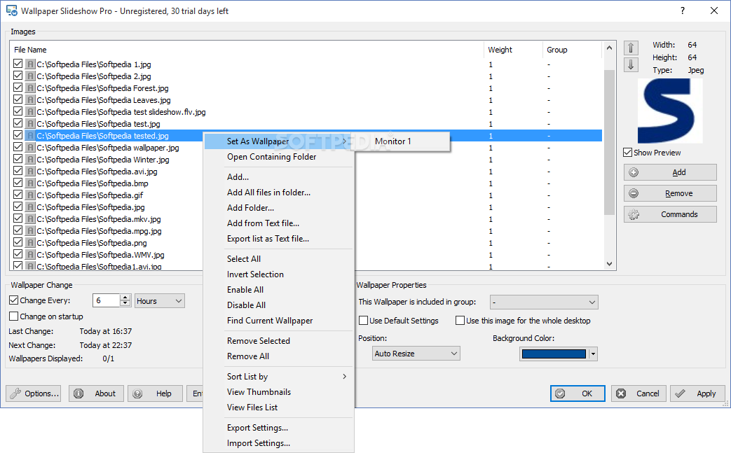Click the move down arrow icon

point(631,64)
